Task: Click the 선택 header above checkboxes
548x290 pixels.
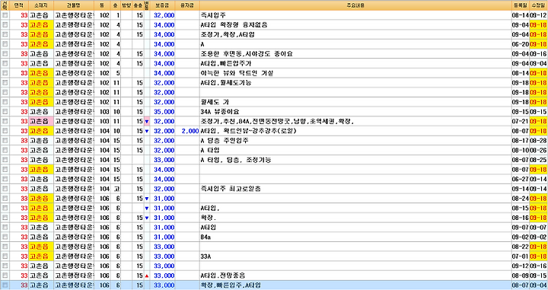Action: coord(5,5)
